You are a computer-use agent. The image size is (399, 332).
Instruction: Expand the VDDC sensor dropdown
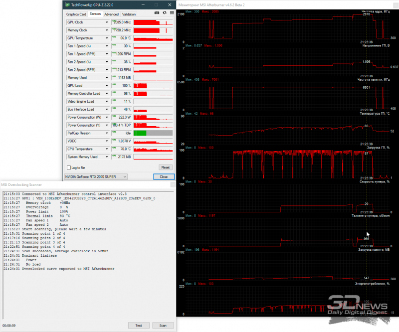tap(107, 141)
